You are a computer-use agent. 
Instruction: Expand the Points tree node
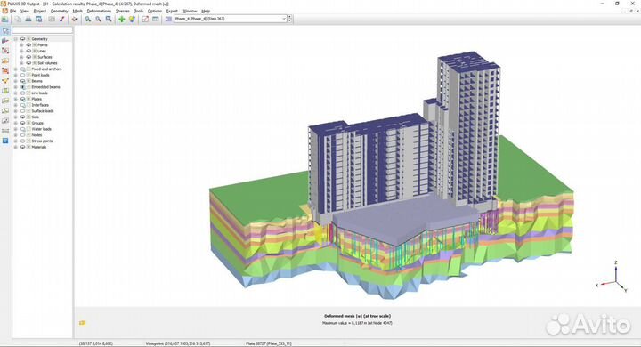pyautogui.click(x=21, y=45)
